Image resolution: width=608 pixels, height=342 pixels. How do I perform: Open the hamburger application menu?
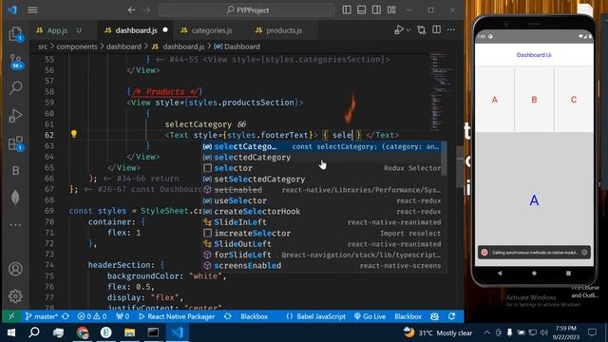(x=32, y=9)
